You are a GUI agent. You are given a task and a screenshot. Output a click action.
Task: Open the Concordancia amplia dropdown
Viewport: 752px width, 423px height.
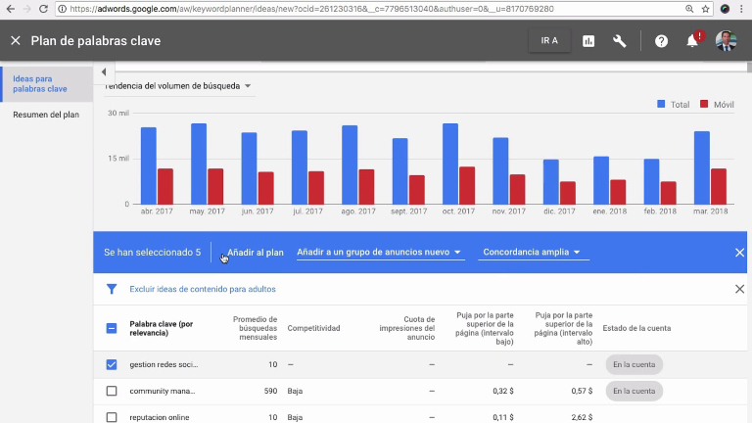(x=532, y=253)
